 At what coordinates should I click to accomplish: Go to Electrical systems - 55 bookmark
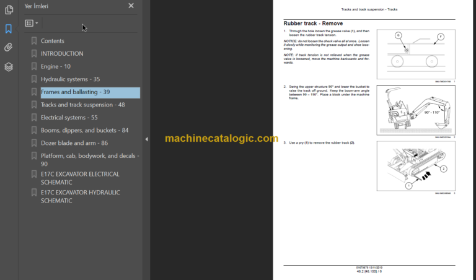[69, 118]
